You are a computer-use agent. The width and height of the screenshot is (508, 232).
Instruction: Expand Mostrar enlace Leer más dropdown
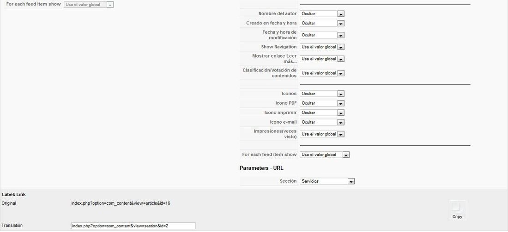(322, 59)
